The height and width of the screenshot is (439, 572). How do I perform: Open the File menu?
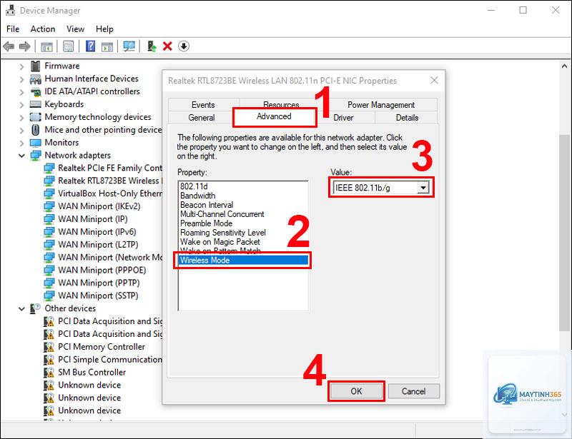[13, 29]
